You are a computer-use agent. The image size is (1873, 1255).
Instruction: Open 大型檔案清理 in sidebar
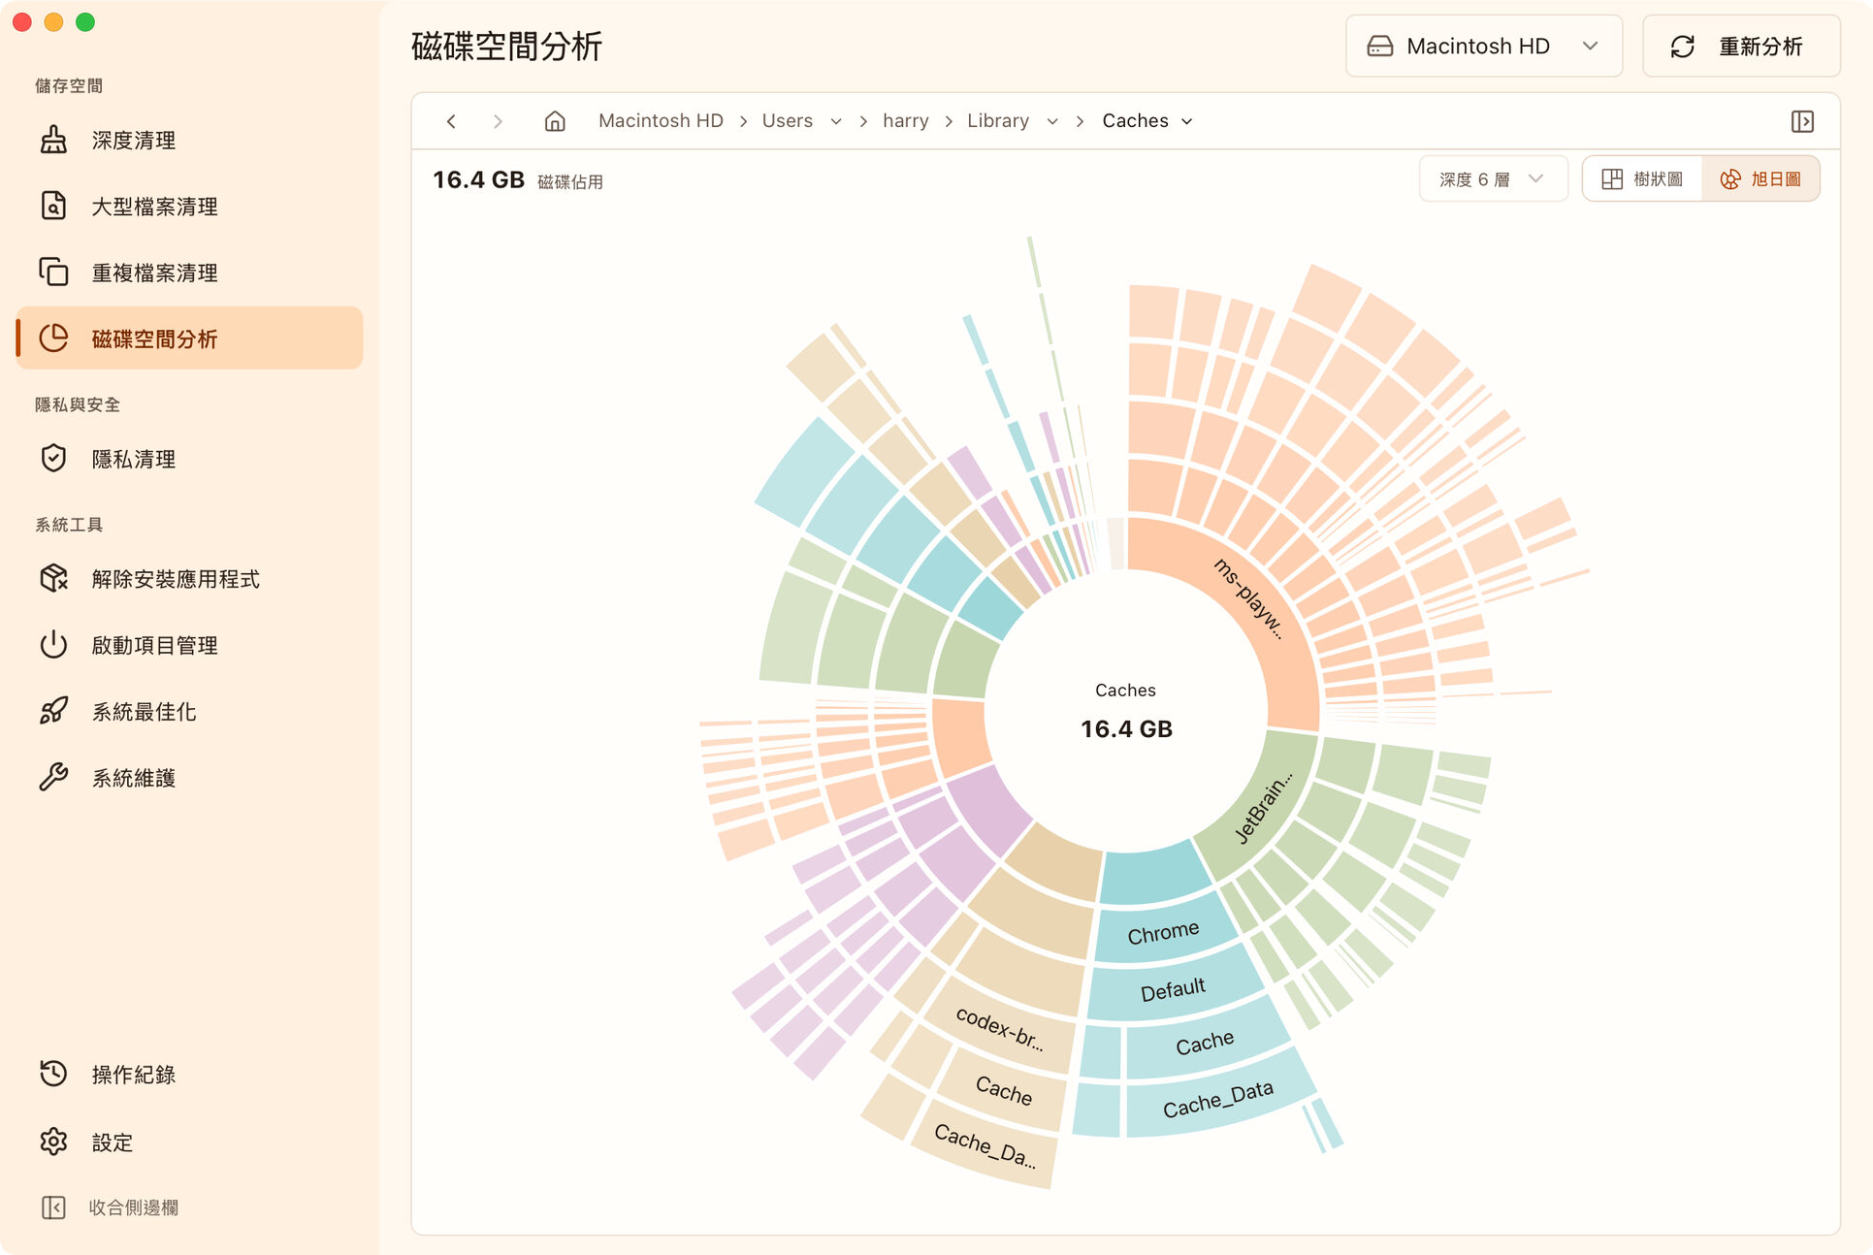[189, 207]
